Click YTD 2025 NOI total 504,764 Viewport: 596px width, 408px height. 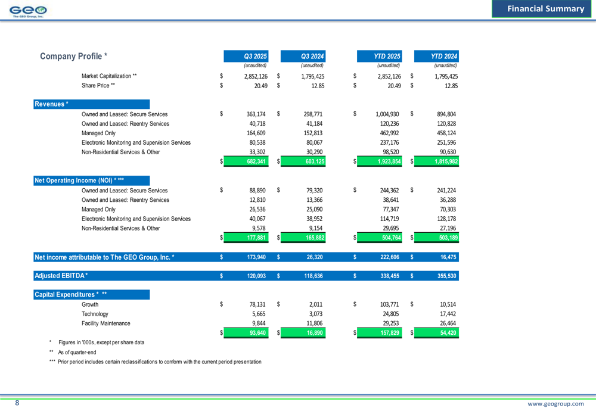click(x=390, y=238)
